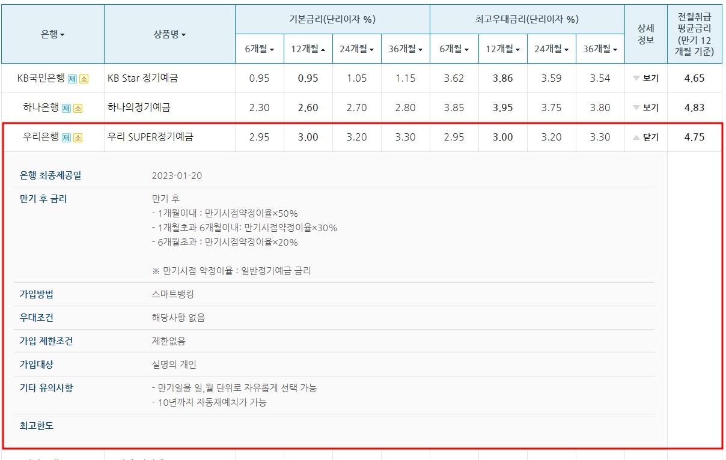
Task: Click the KB국민은행 bank name
Action: (41, 78)
